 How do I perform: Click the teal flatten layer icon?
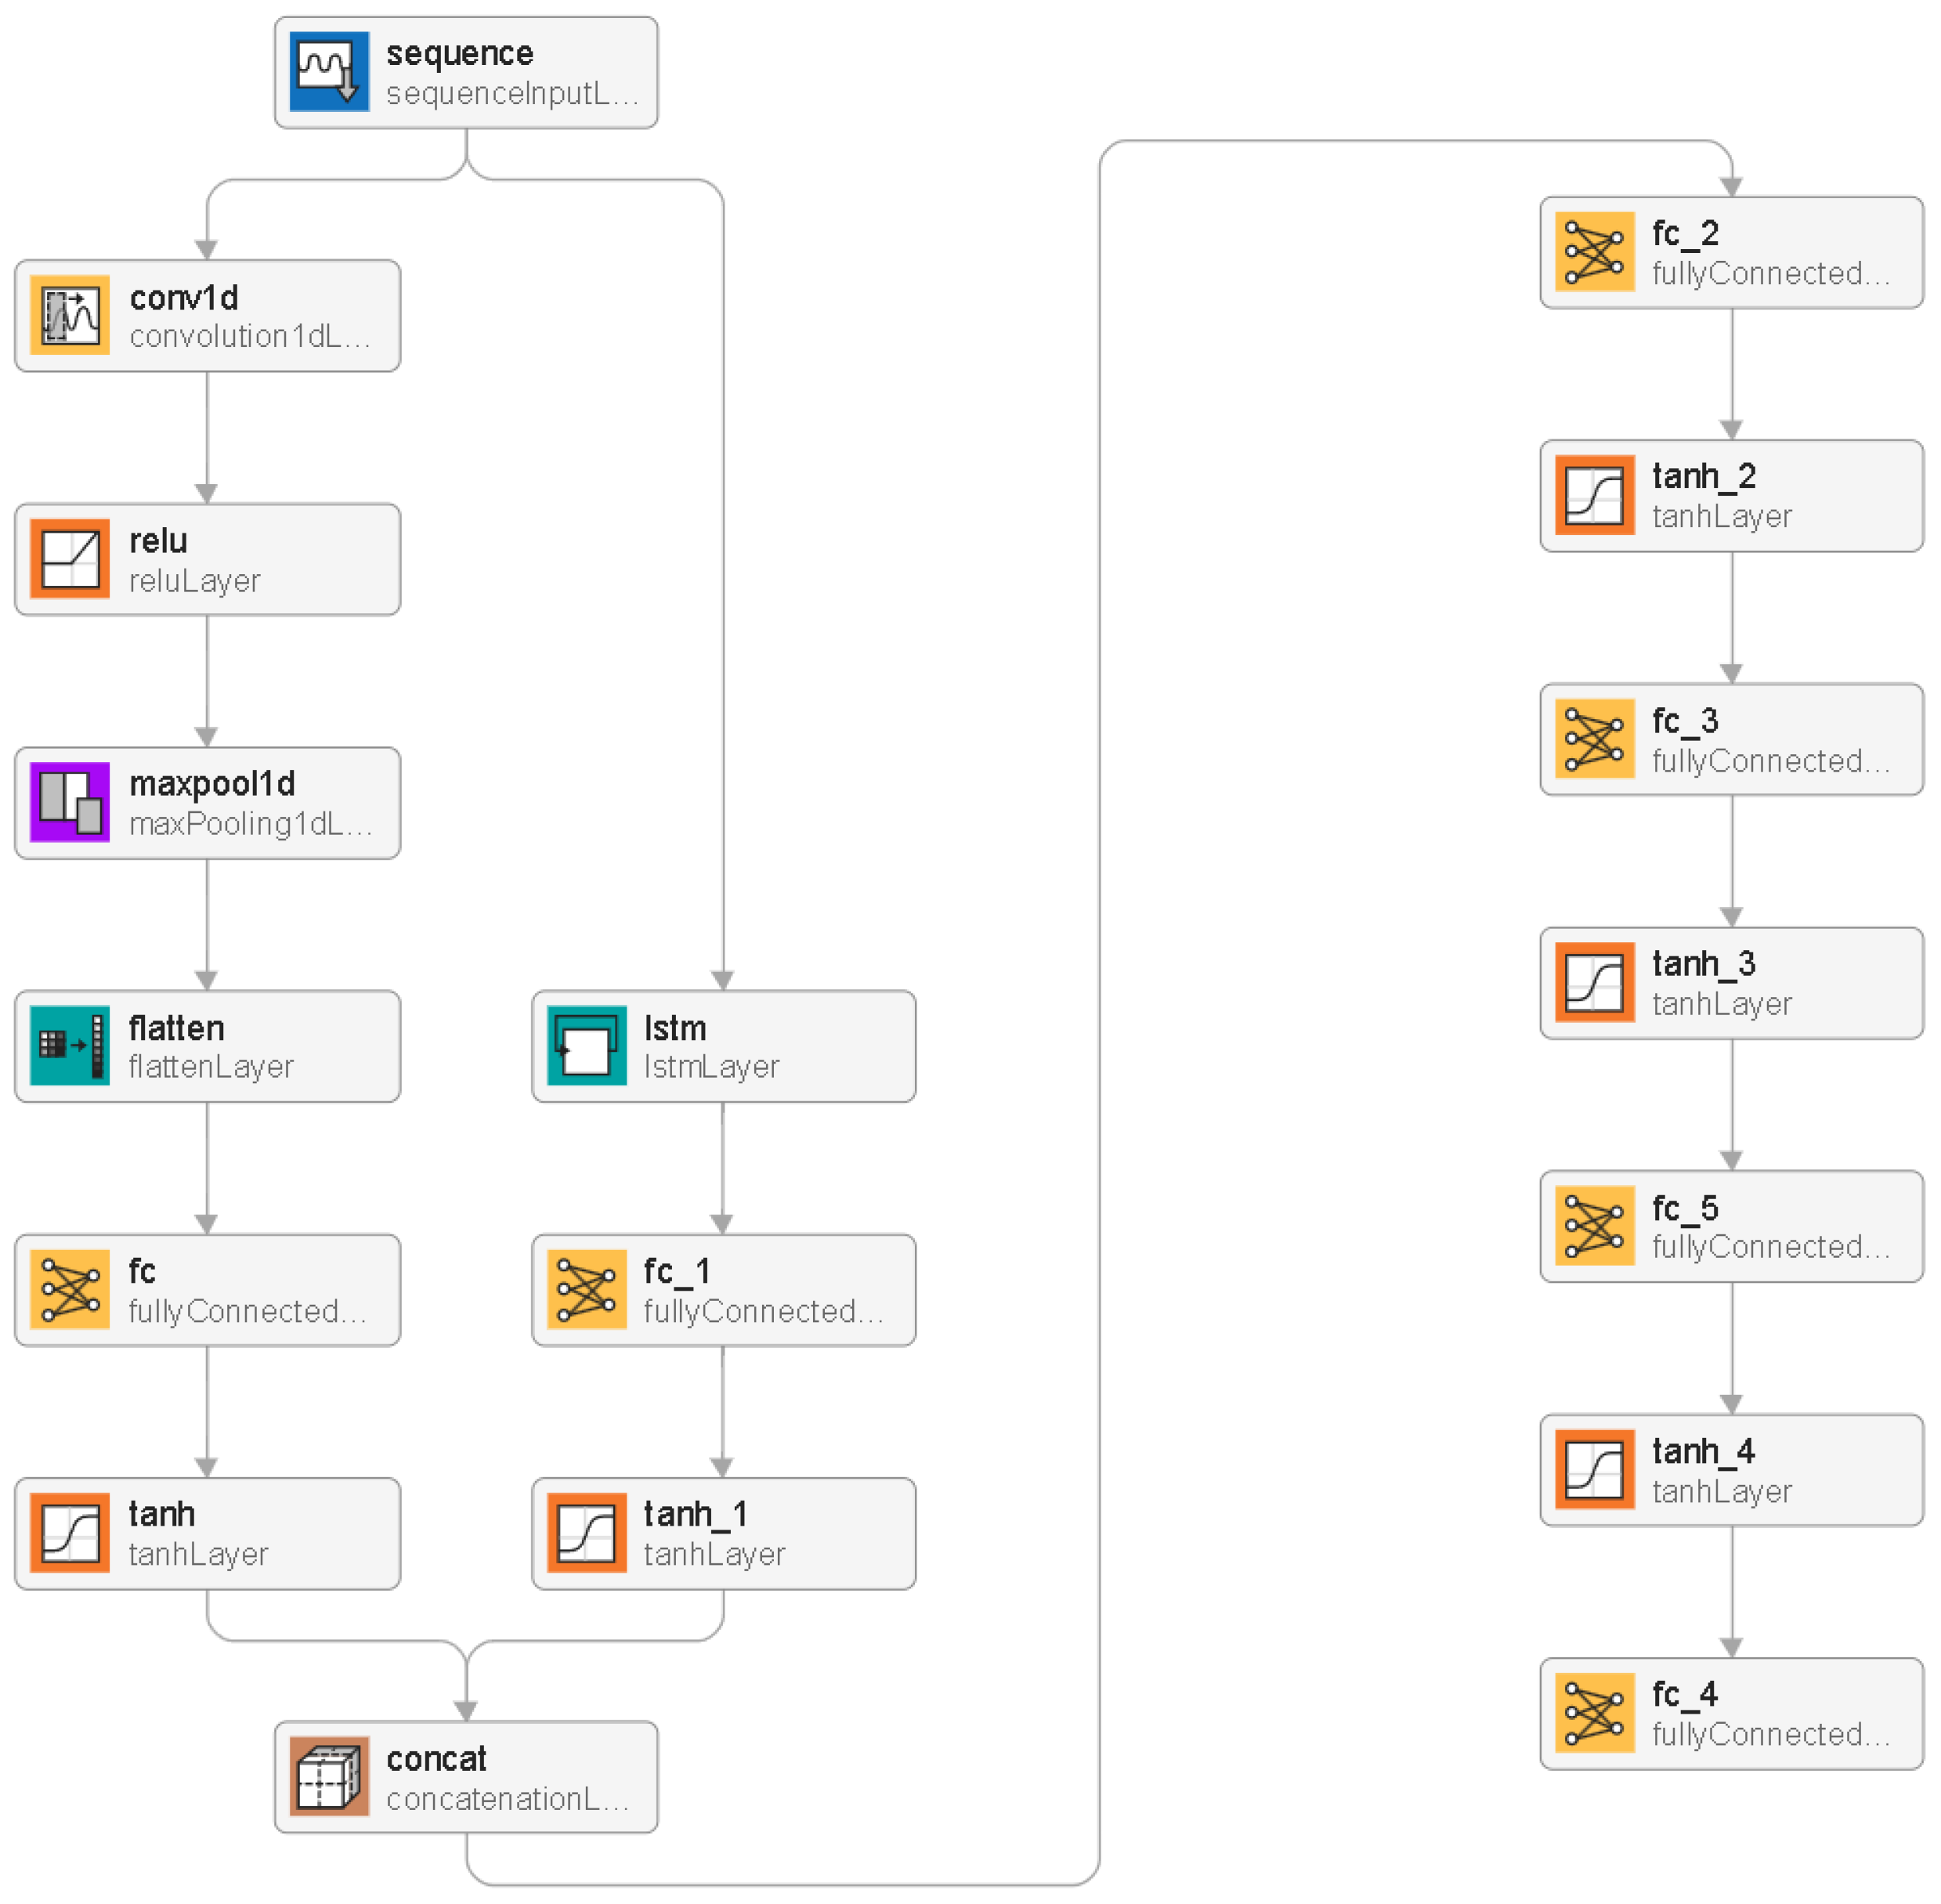point(70,1046)
